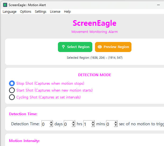Increase the days value with up arrow
164x146 pixels.
51,122
